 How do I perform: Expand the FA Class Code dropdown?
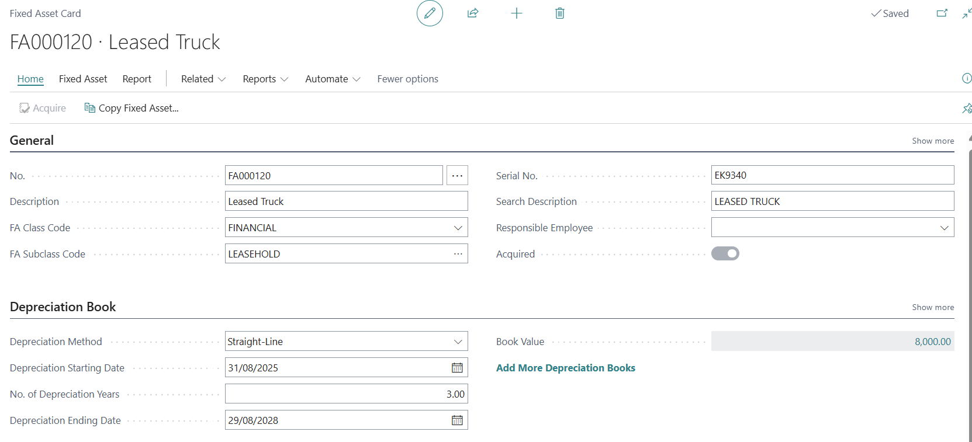[458, 228]
